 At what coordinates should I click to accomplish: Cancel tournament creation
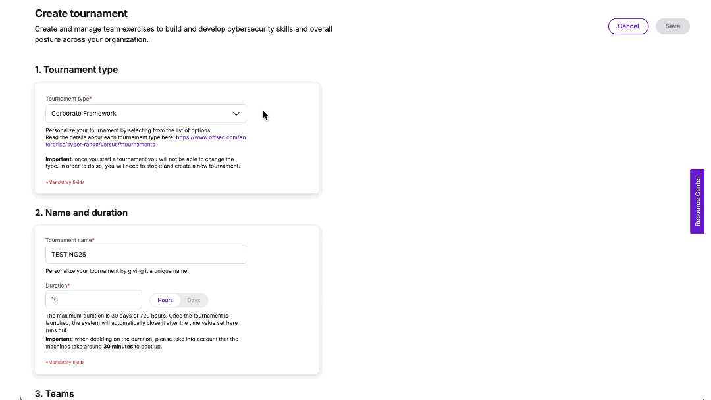628,26
